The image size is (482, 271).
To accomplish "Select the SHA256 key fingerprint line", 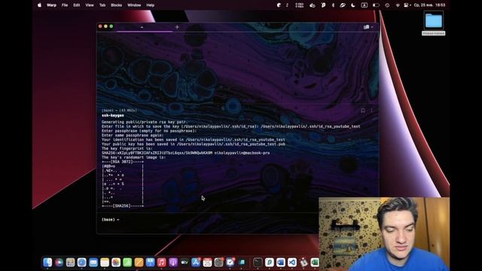I will [186, 153].
